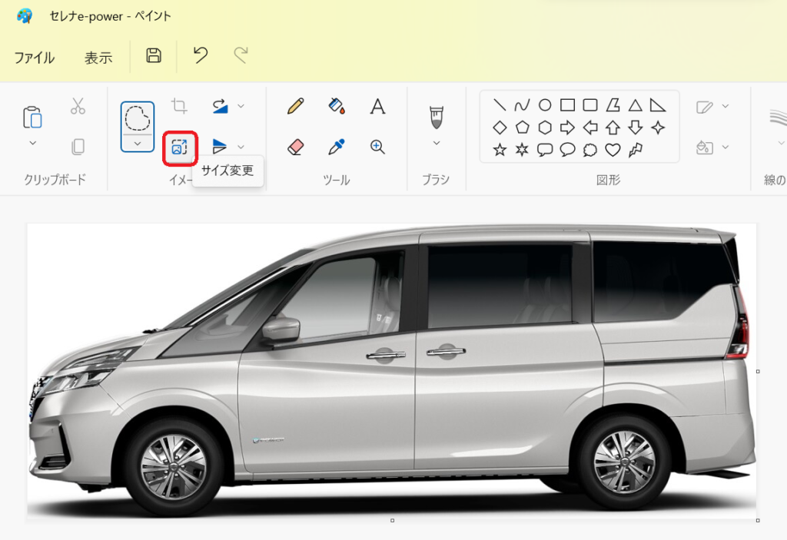Image resolution: width=787 pixels, height=540 pixels.
Task: Click the canvas bottom-right resize handle
Action: click(758, 520)
